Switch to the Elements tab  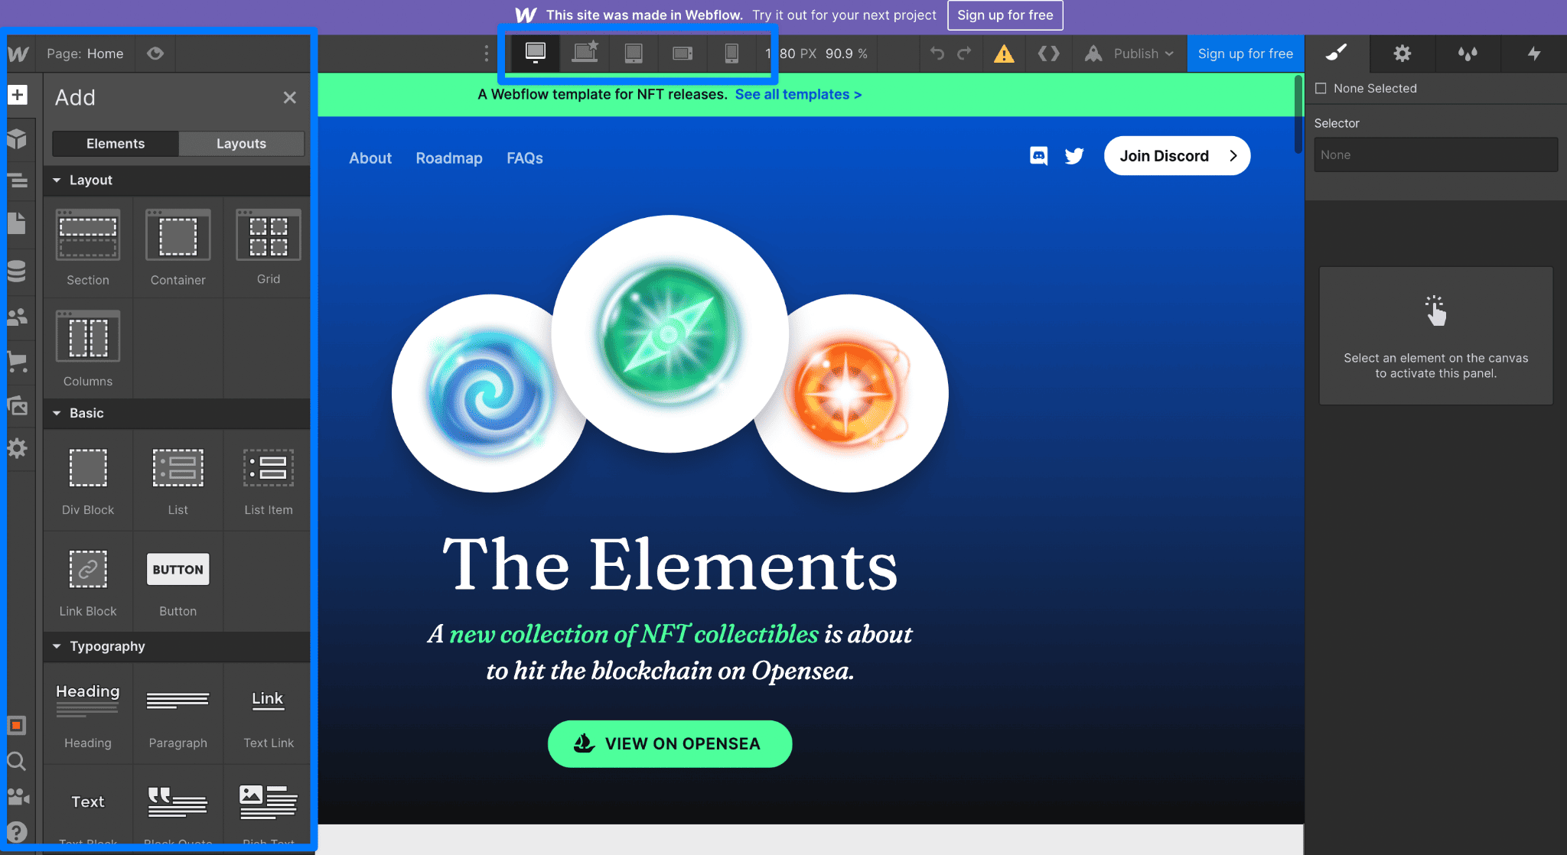click(115, 143)
